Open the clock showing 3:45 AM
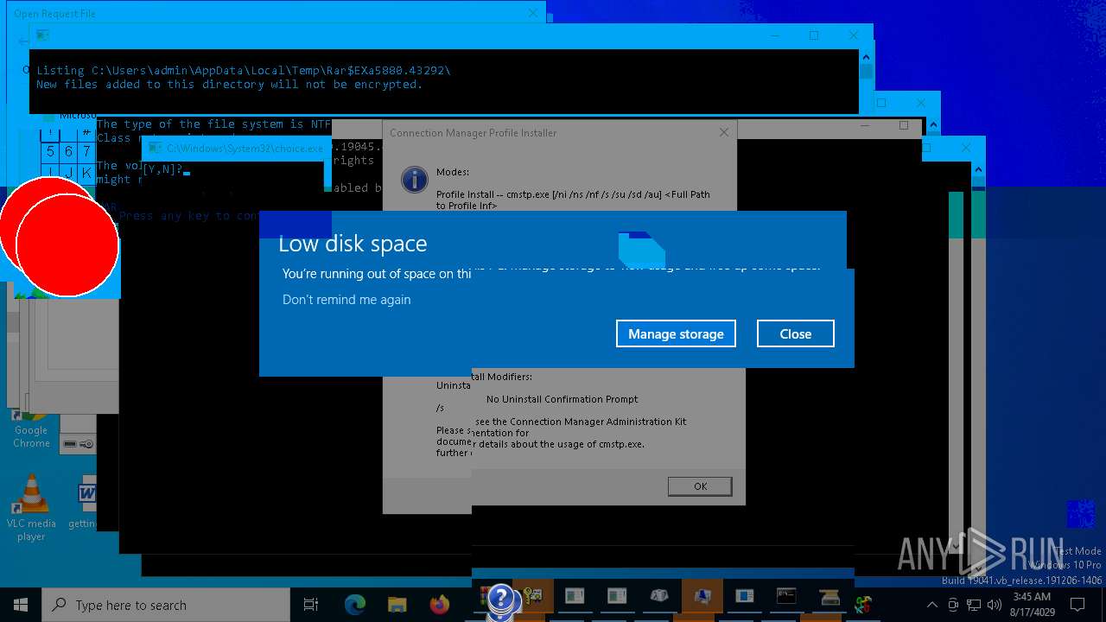Screen dimensions: 1106x622 coord(1032,605)
